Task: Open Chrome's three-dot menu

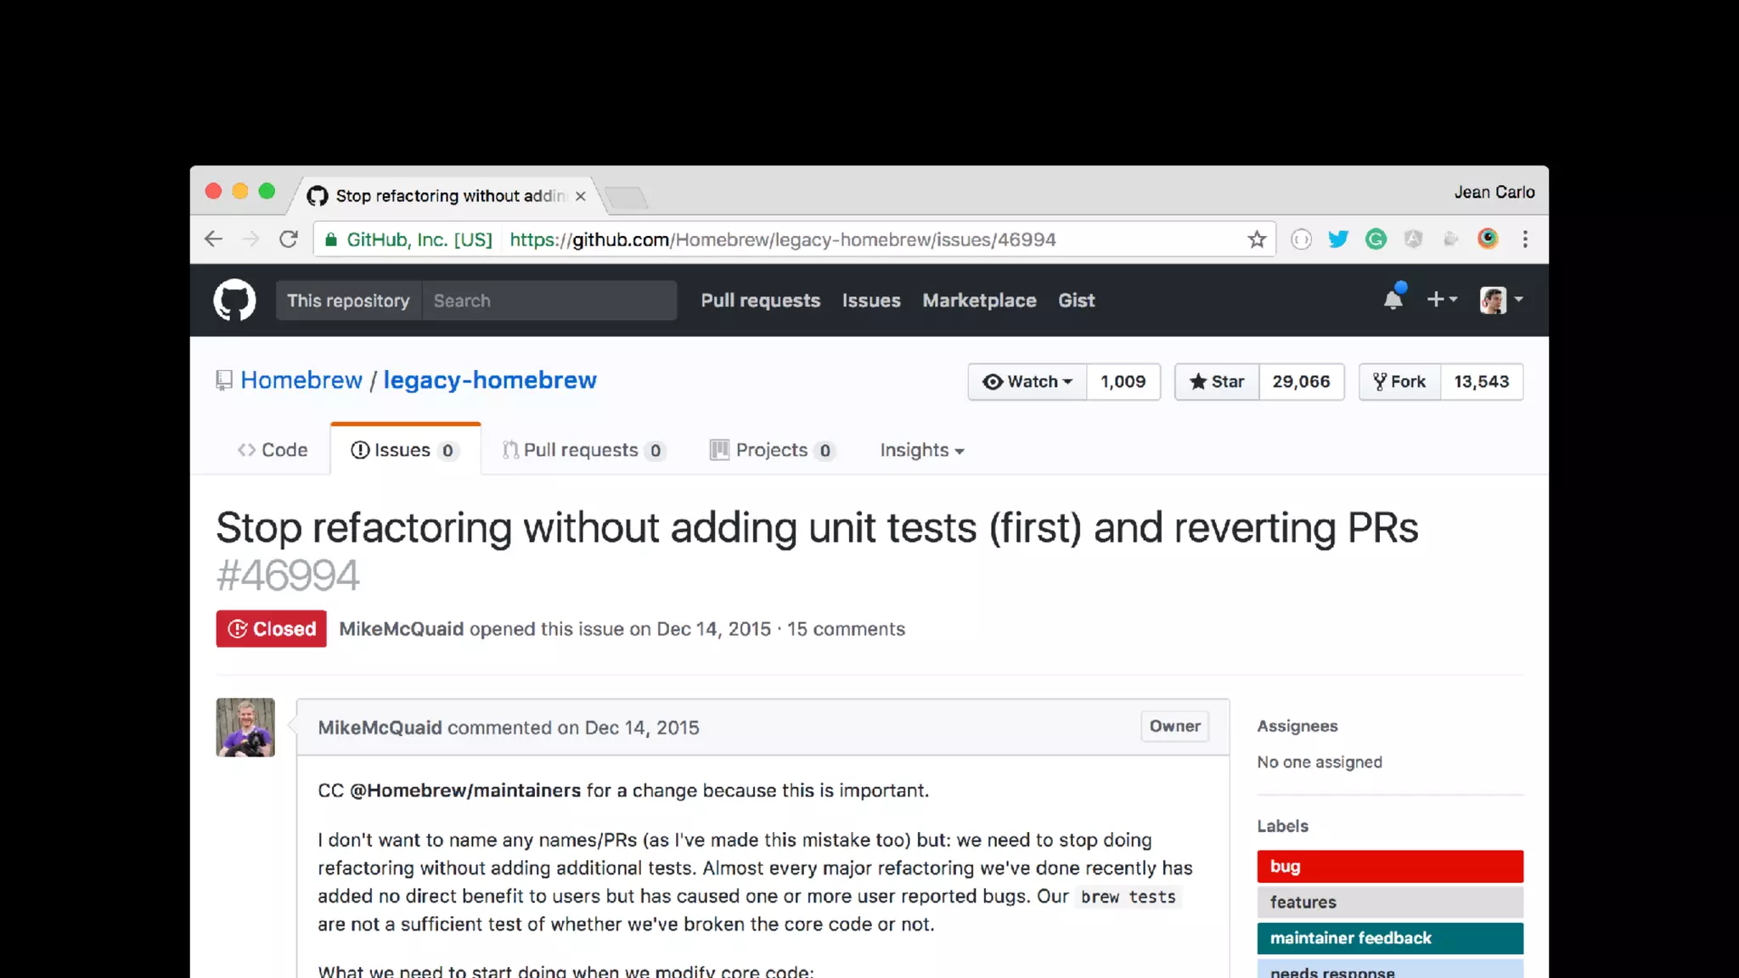Action: pyautogui.click(x=1525, y=239)
